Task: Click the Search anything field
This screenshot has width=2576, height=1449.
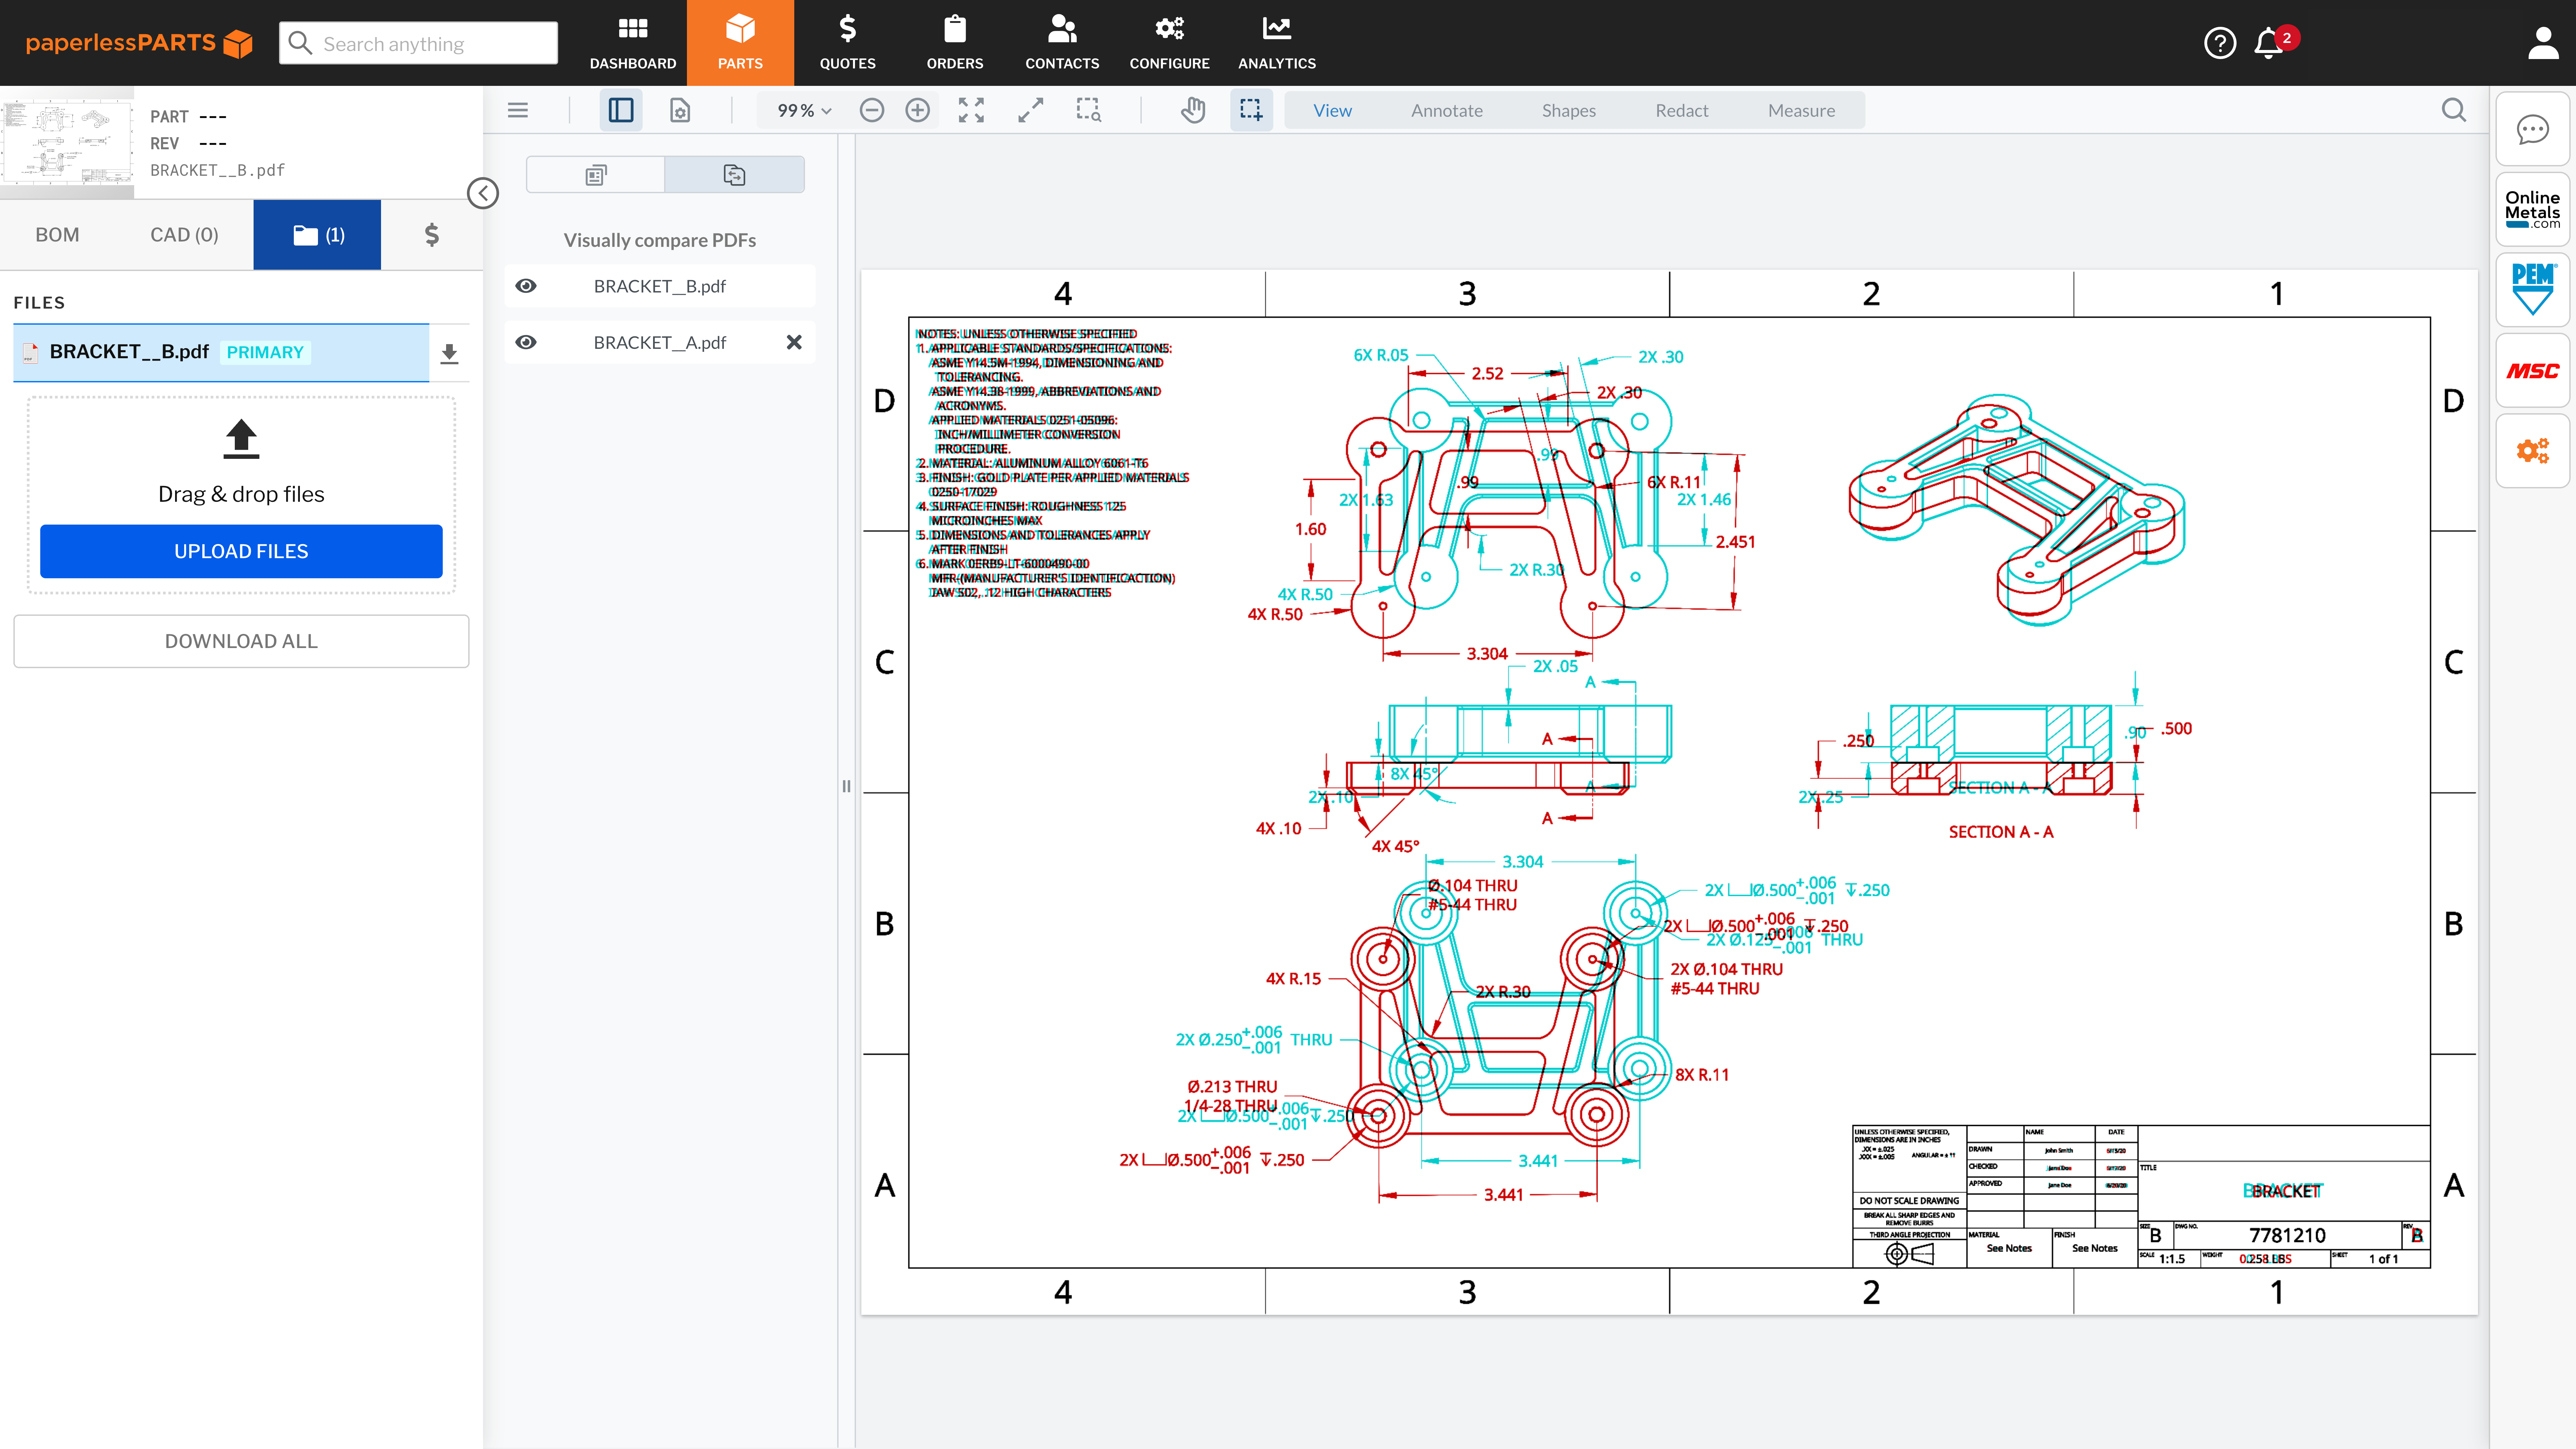Action: tap(418, 43)
